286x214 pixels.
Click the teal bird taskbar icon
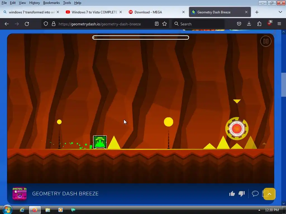[73, 210]
